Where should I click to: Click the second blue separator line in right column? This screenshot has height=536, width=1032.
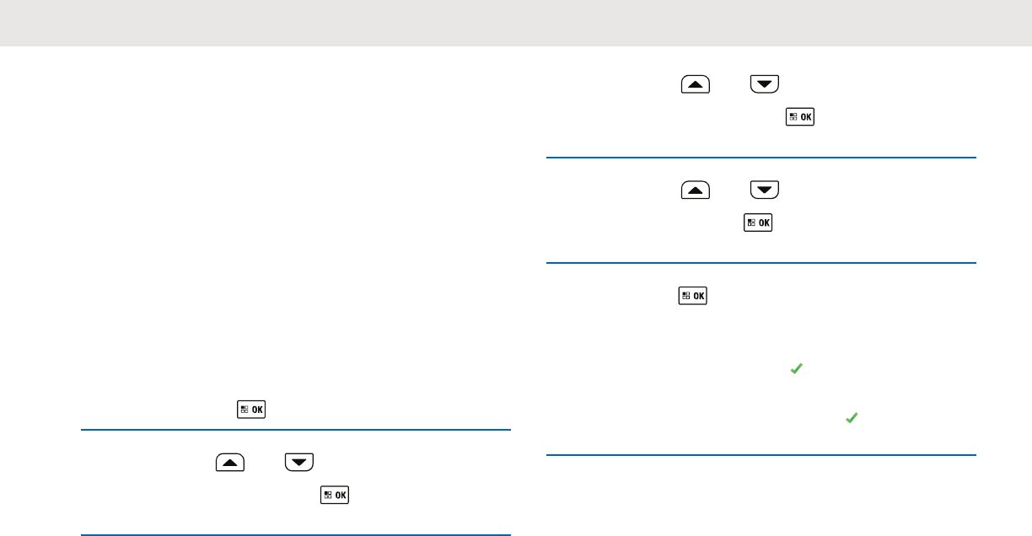761,263
